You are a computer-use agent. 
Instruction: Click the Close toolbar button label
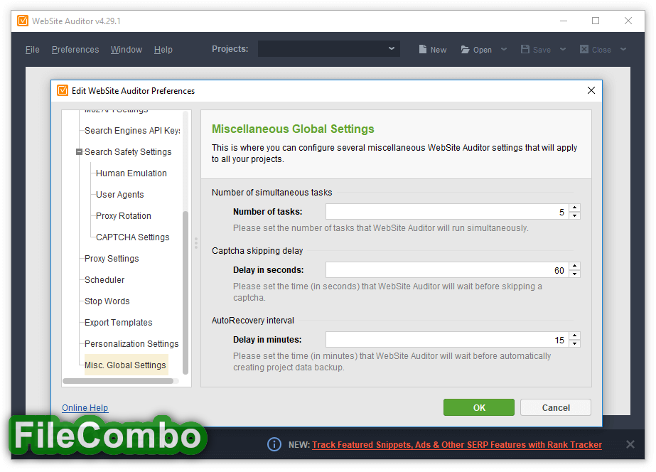point(601,50)
